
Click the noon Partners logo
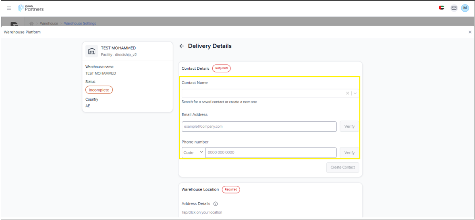(31, 8)
